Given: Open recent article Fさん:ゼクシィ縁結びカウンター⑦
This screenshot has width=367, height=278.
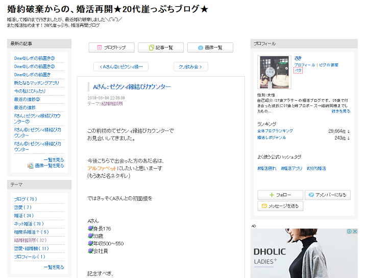Looking at the screenshot, I should [37, 119].
